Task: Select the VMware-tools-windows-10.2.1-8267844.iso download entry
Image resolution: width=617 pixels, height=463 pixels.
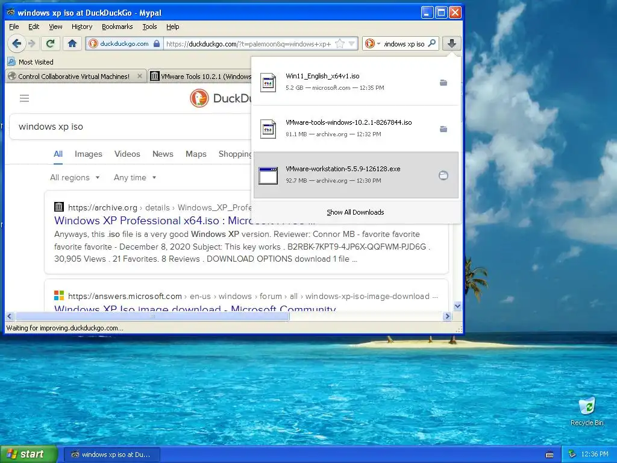Action: click(x=355, y=129)
